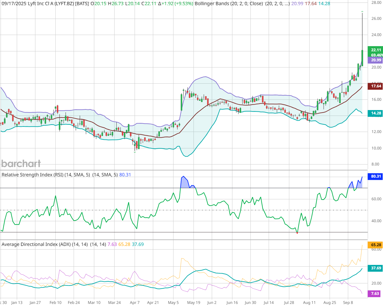Click the 24.00 price axis label

tap(376, 35)
